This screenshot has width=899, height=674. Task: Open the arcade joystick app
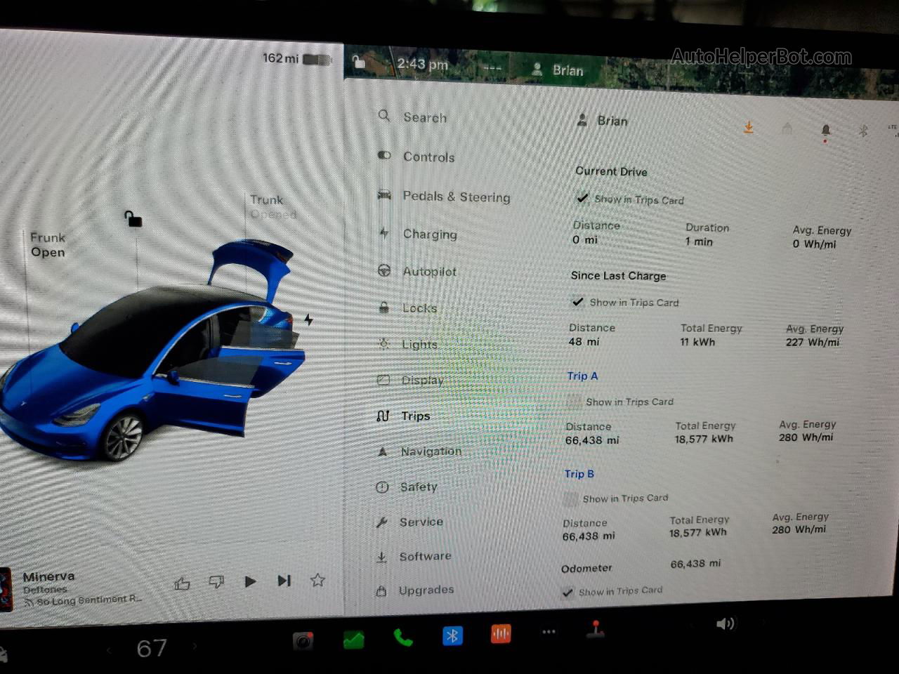click(596, 629)
